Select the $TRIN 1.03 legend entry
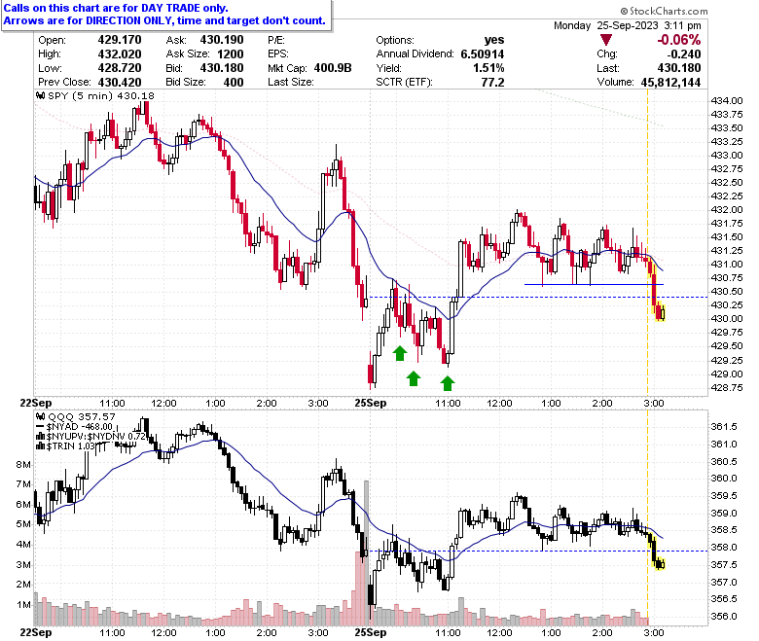The width and height of the screenshot is (759, 641). click(71, 446)
